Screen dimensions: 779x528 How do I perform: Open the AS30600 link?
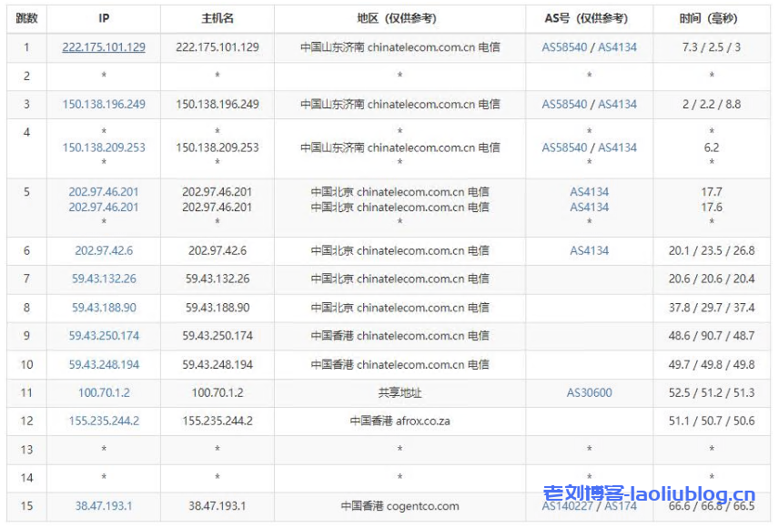click(x=589, y=393)
